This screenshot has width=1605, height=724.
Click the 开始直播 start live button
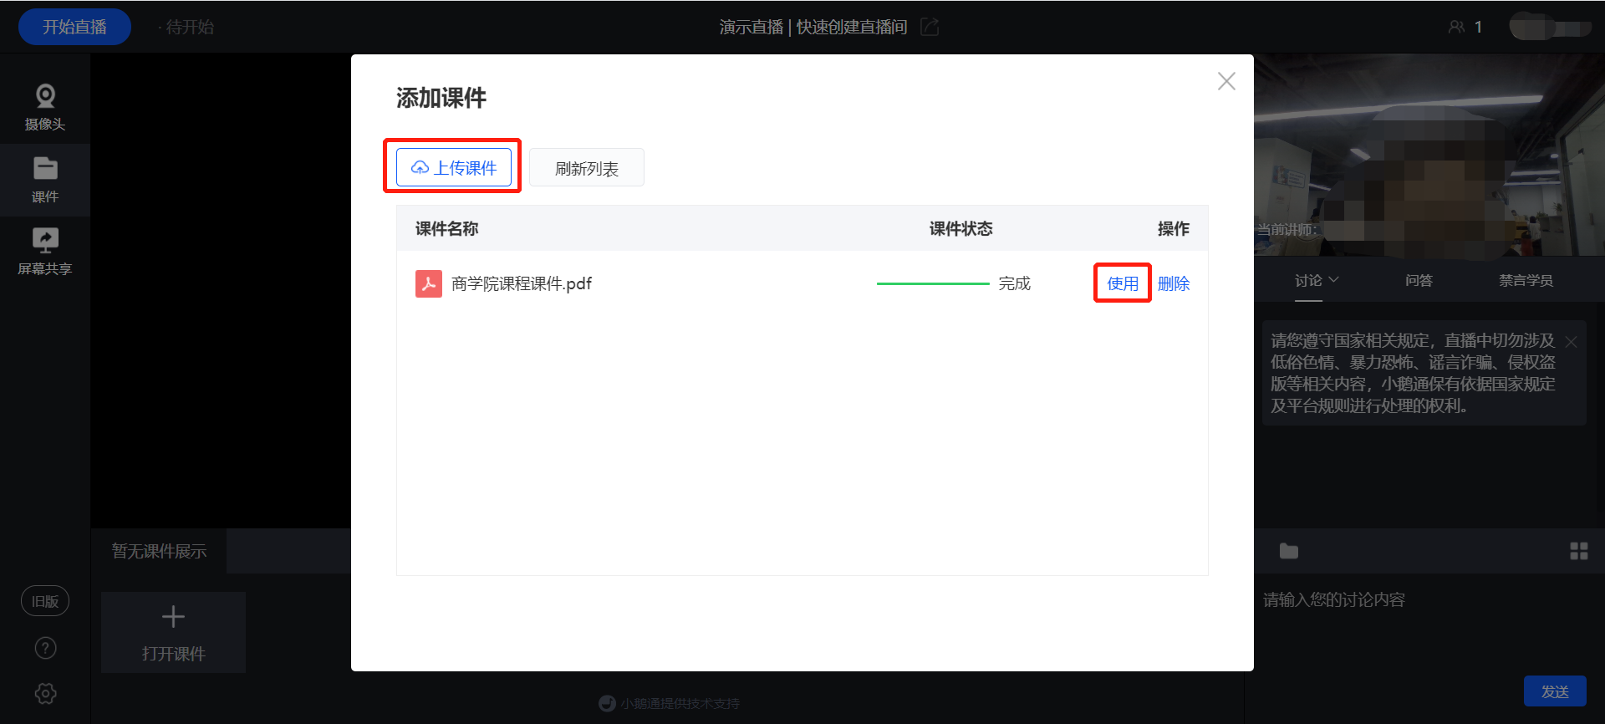click(74, 27)
